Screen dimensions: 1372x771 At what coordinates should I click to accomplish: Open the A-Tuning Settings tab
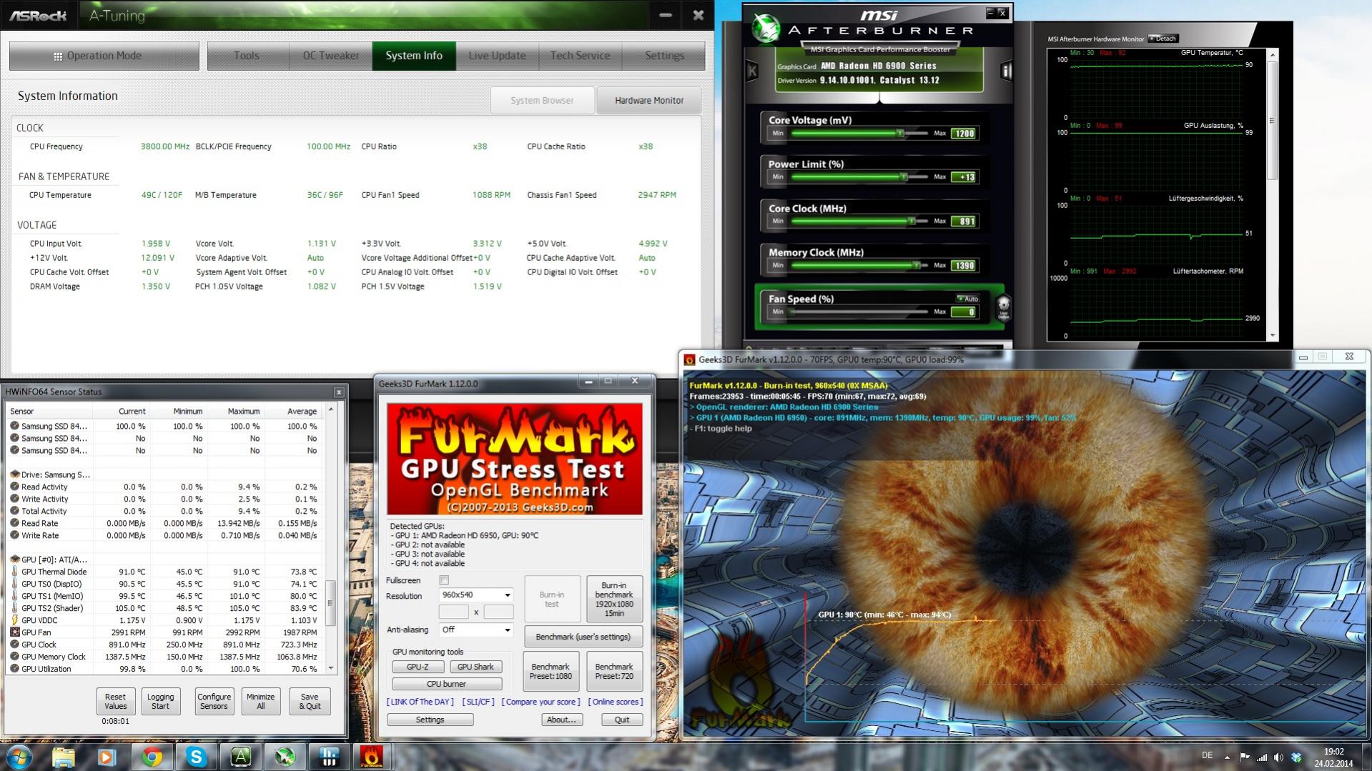pos(664,56)
